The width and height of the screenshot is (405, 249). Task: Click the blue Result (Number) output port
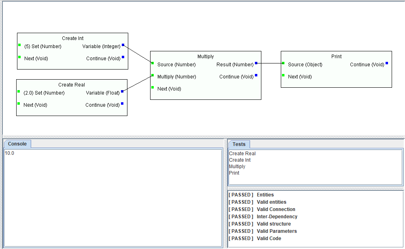tap(256, 63)
